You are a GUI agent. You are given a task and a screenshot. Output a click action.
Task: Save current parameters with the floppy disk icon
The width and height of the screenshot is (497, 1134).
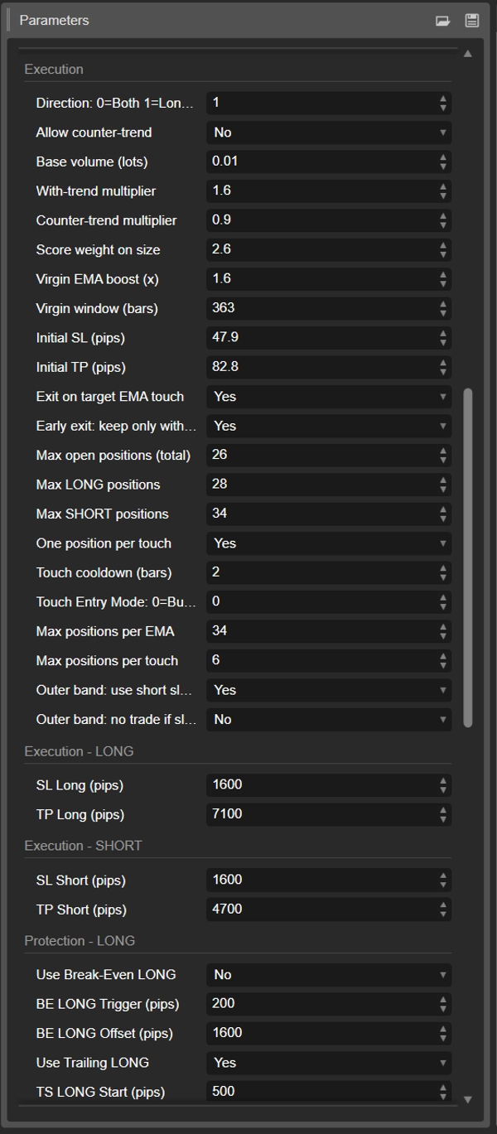472,20
